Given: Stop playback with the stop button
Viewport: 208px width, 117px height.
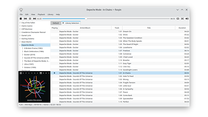Looking at the screenshot, I should point(21,19).
